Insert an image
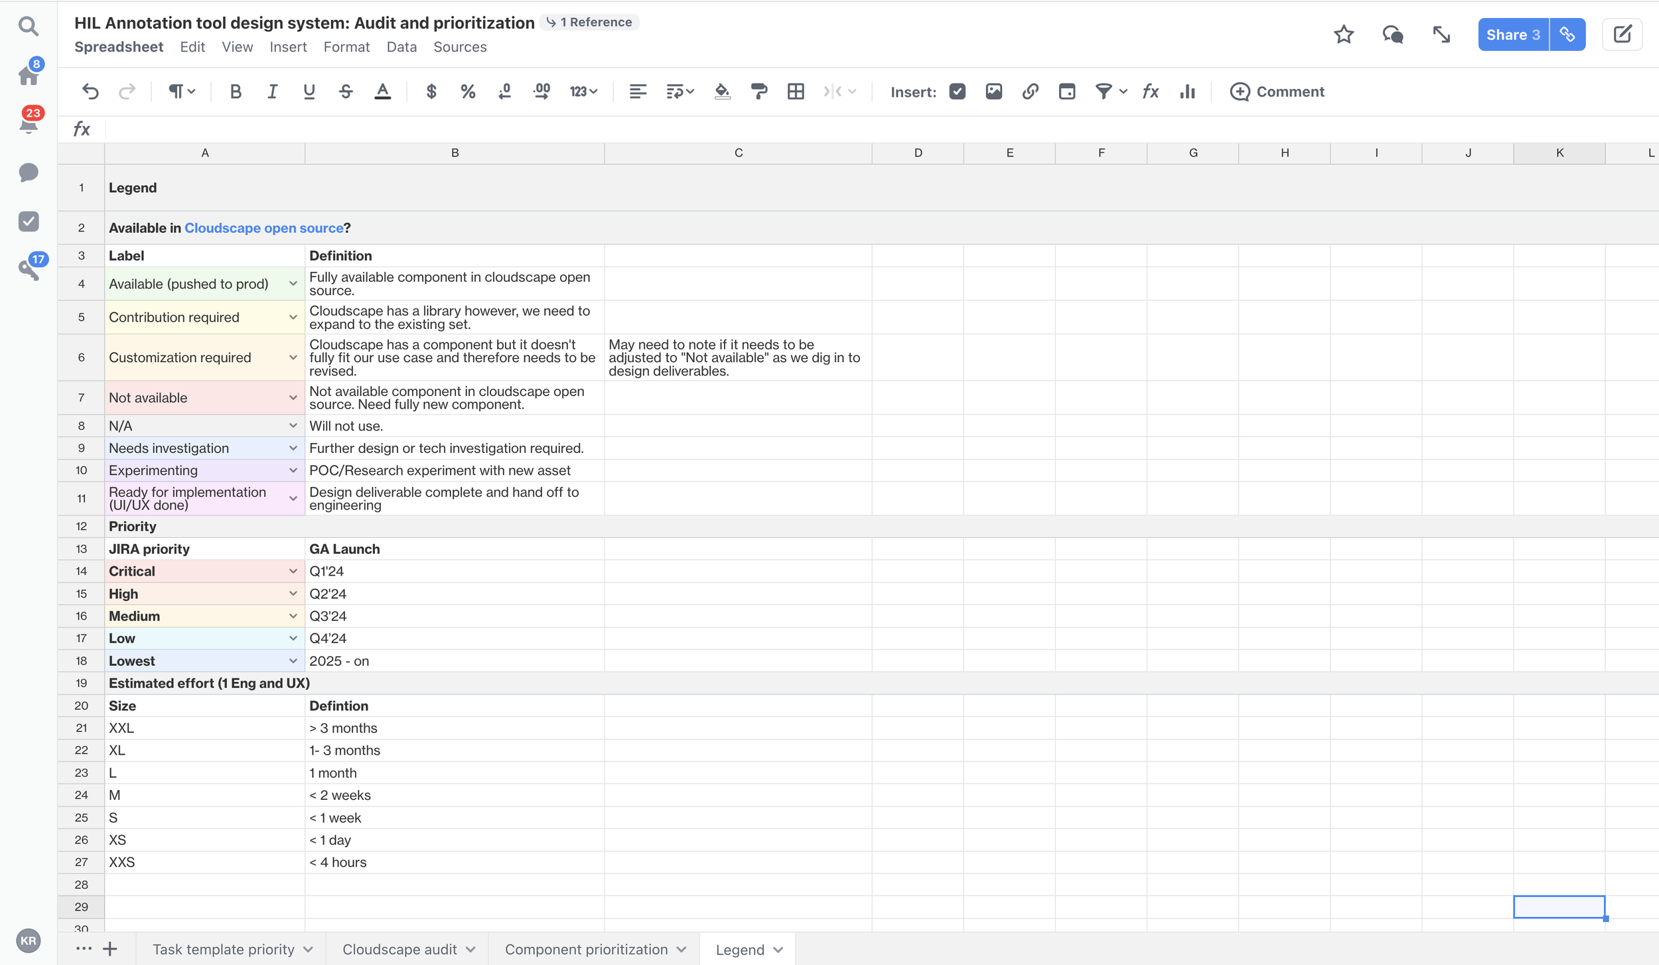Image resolution: width=1659 pixels, height=965 pixels. point(993,92)
